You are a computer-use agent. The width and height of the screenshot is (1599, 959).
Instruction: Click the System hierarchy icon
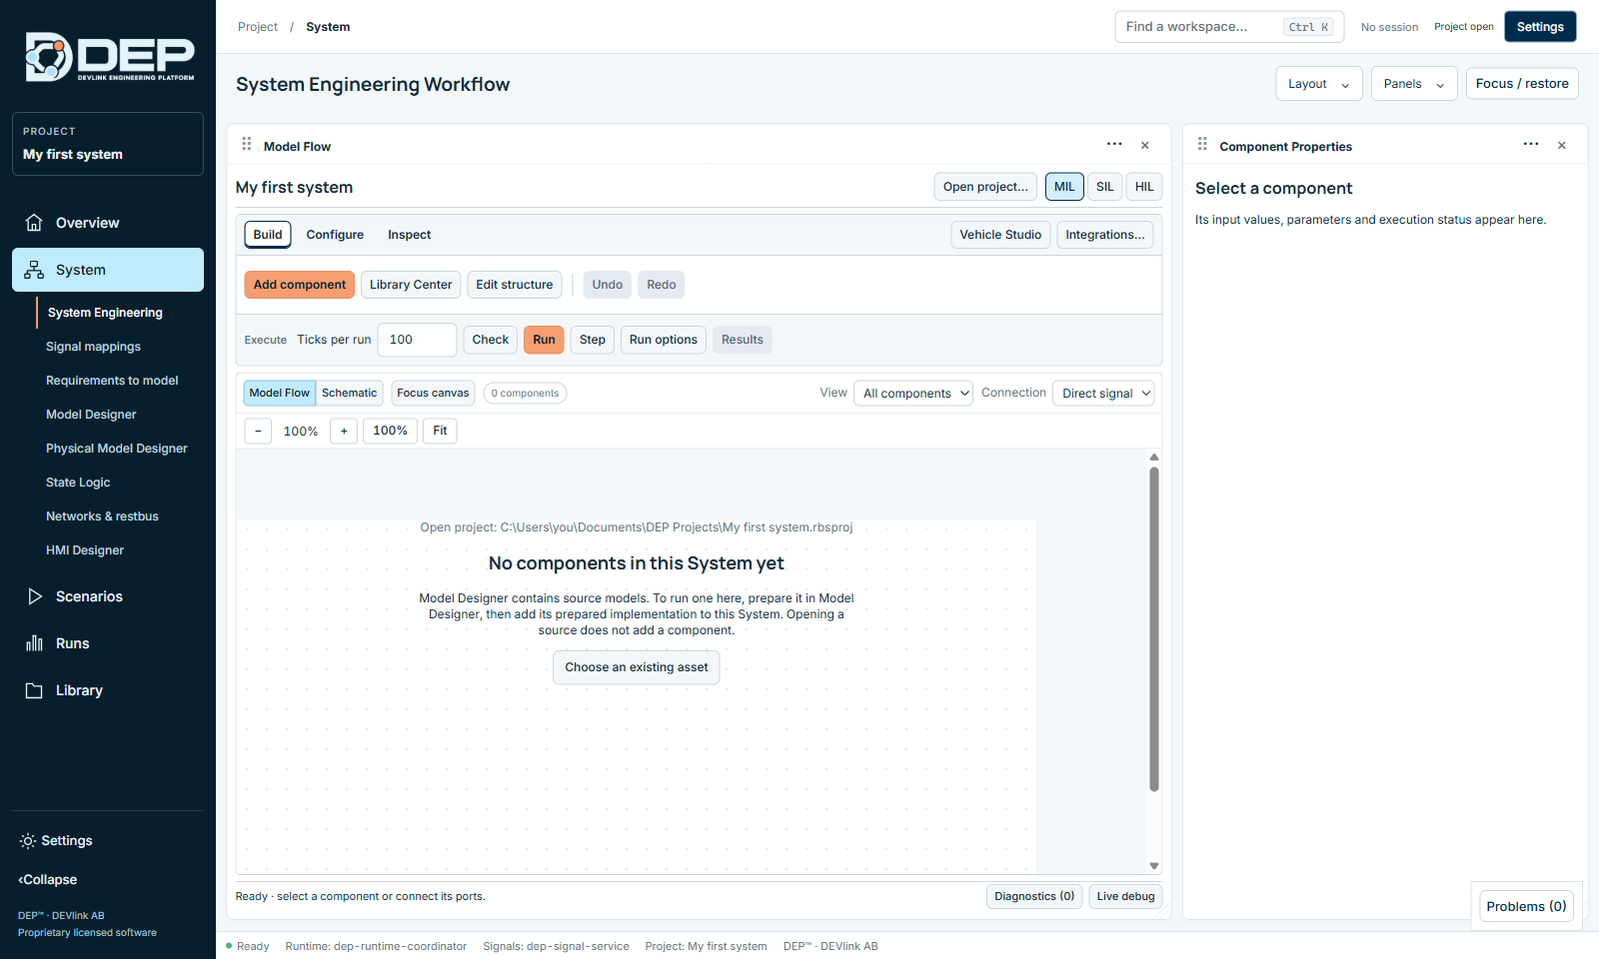(34, 270)
